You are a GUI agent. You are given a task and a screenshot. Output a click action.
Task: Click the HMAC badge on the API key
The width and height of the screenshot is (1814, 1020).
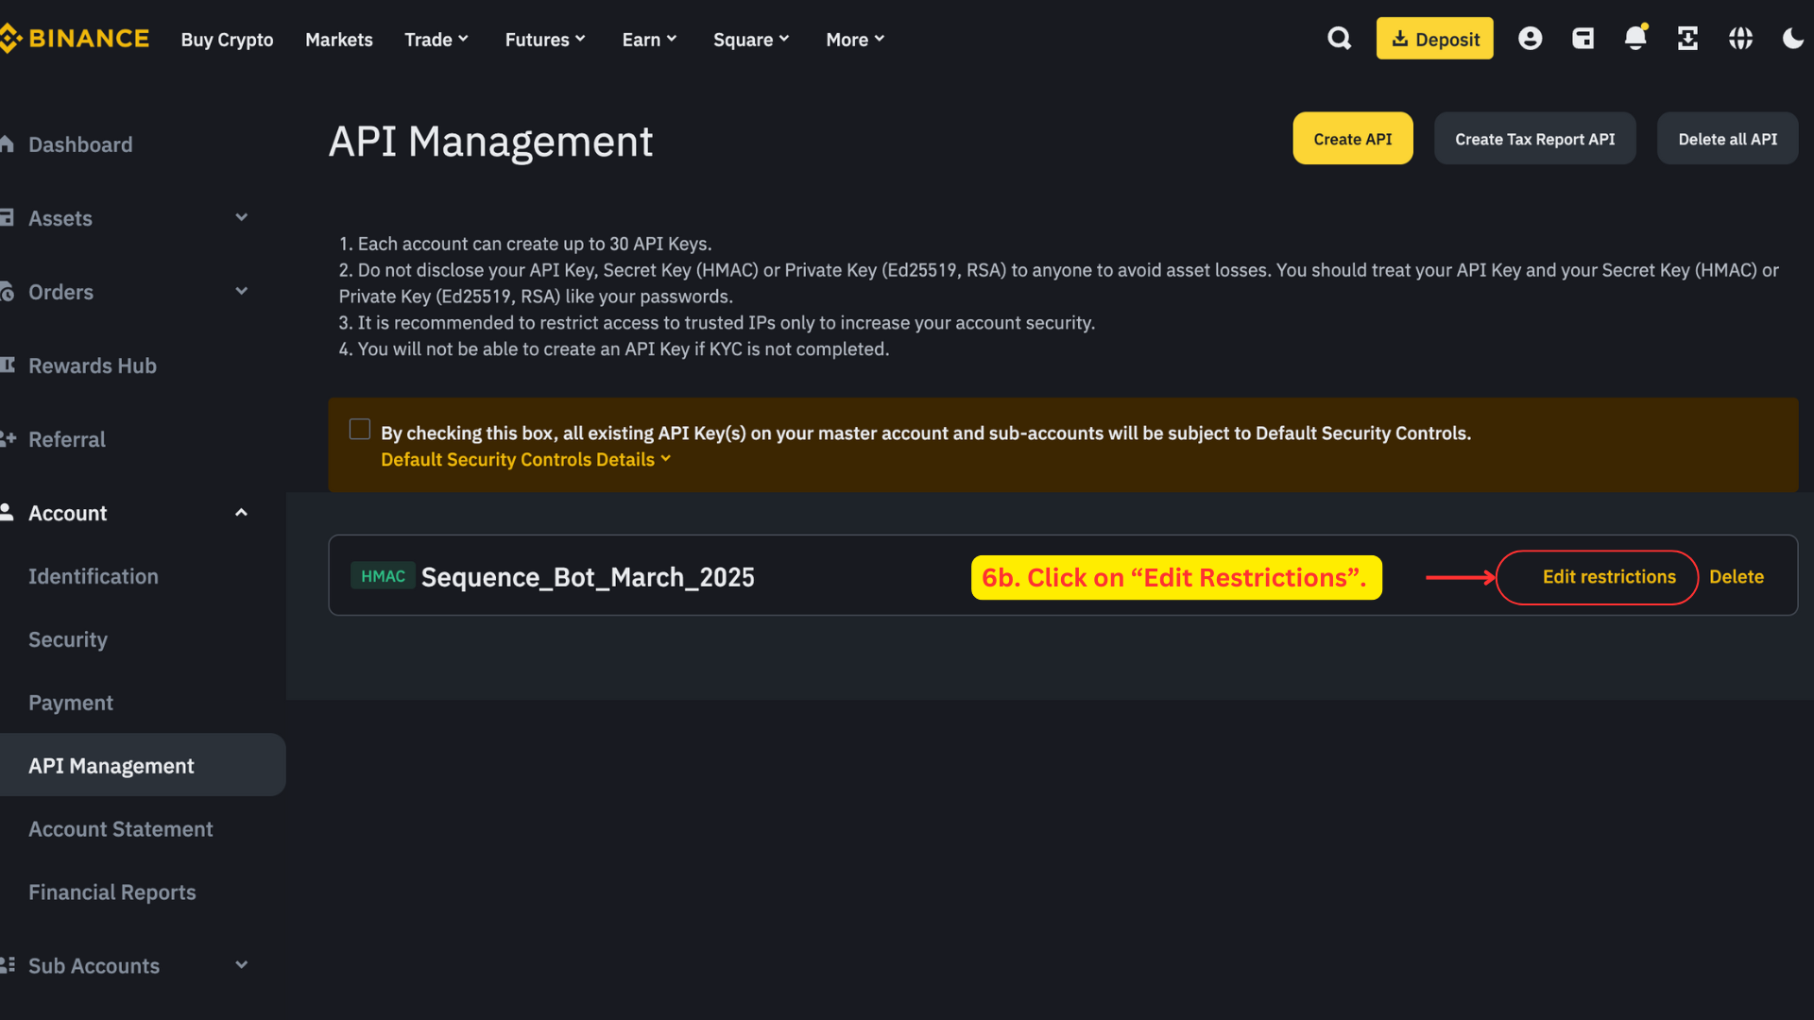click(383, 576)
